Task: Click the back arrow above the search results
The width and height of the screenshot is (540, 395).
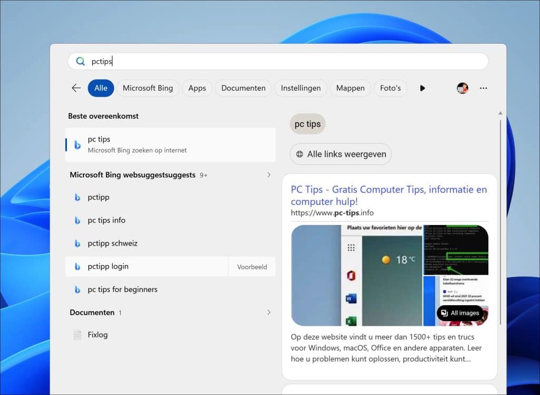Action: [x=75, y=88]
